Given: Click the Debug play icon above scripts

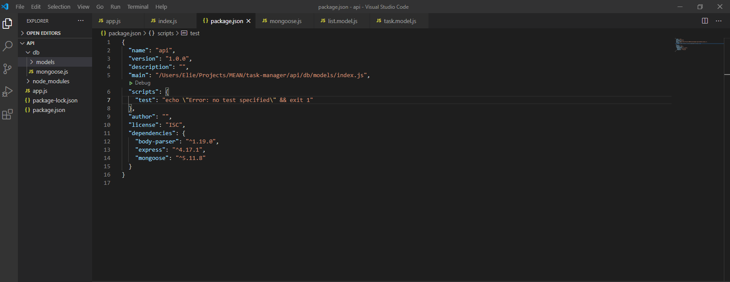Looking at the screenshot, I should 131,83.
